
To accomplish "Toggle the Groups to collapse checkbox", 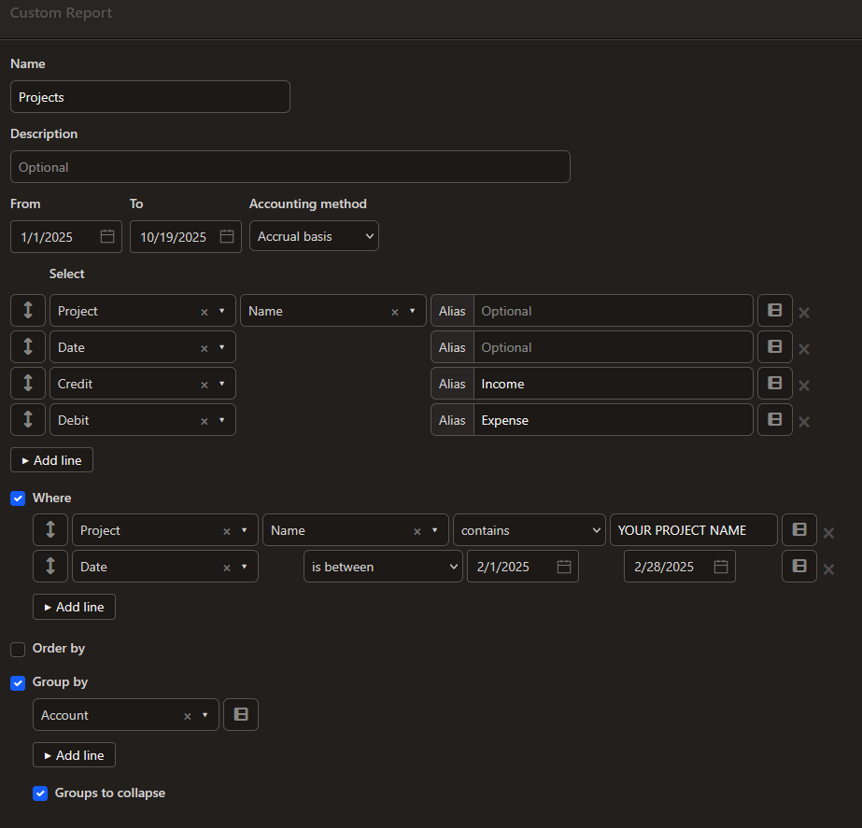I will (40, 793).
